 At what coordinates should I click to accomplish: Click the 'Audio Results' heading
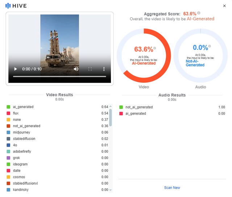(172, 95)
